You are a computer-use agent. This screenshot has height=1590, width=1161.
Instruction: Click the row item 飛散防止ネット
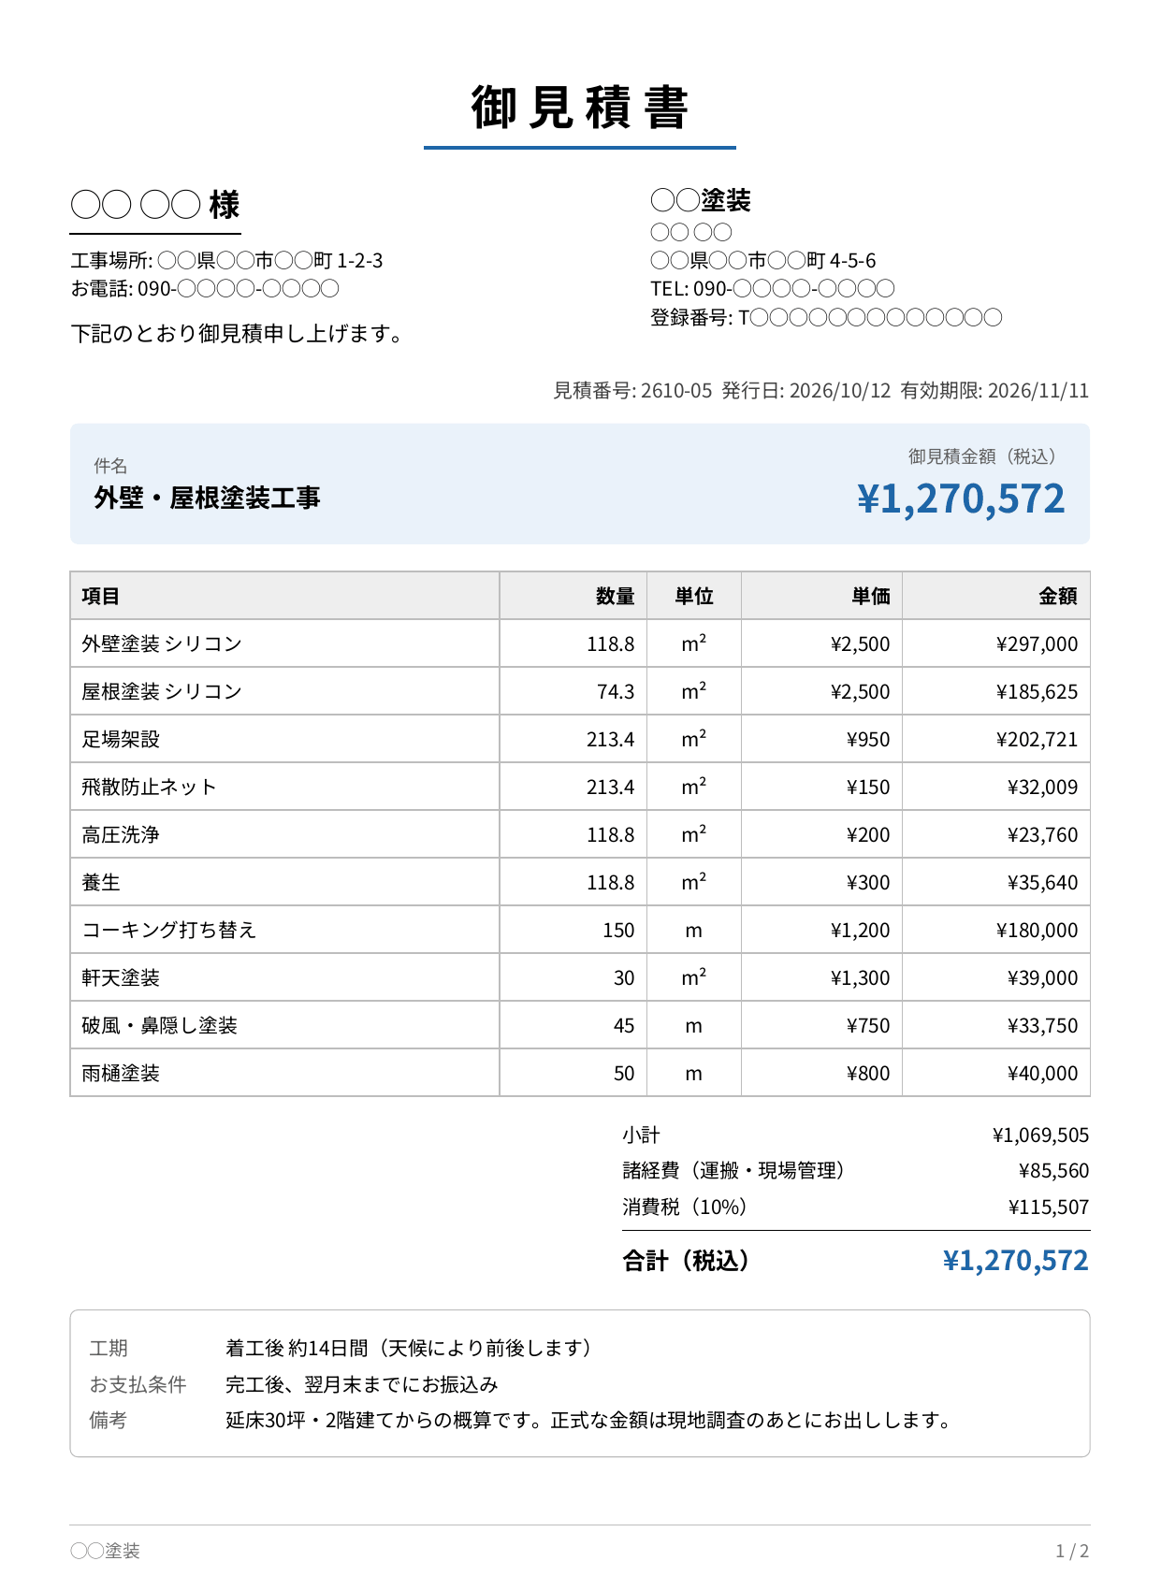coord(149,787)
